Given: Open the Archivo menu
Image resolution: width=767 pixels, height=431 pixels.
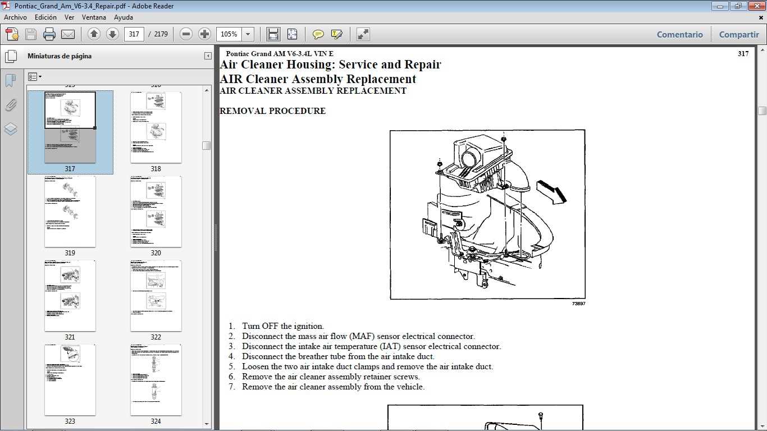Looking at the screenshot, I should click(16, 17).
